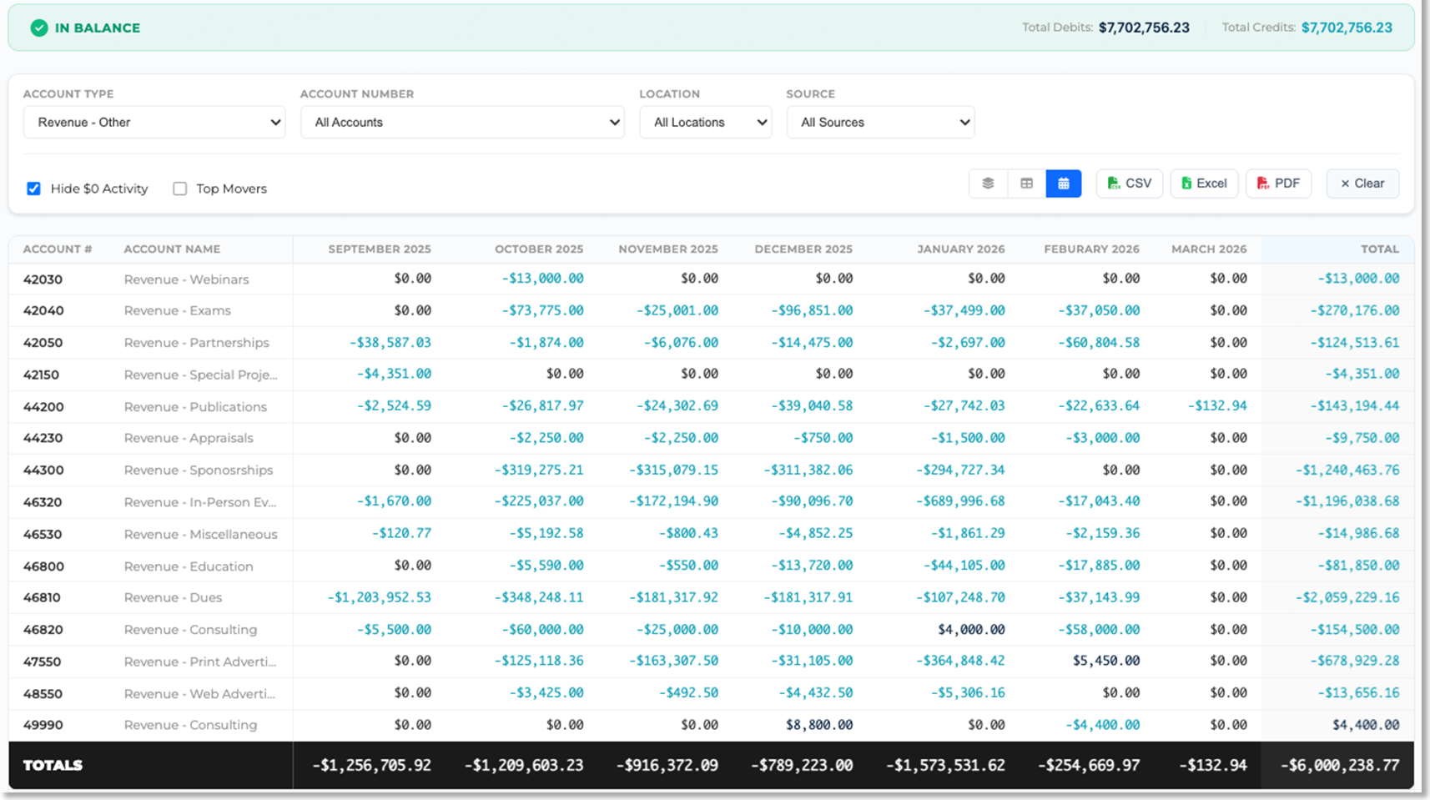
Task: Click the Total column header
Action: pos(1379,249)
